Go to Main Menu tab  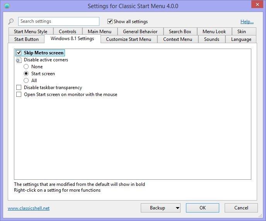(100, 32)
